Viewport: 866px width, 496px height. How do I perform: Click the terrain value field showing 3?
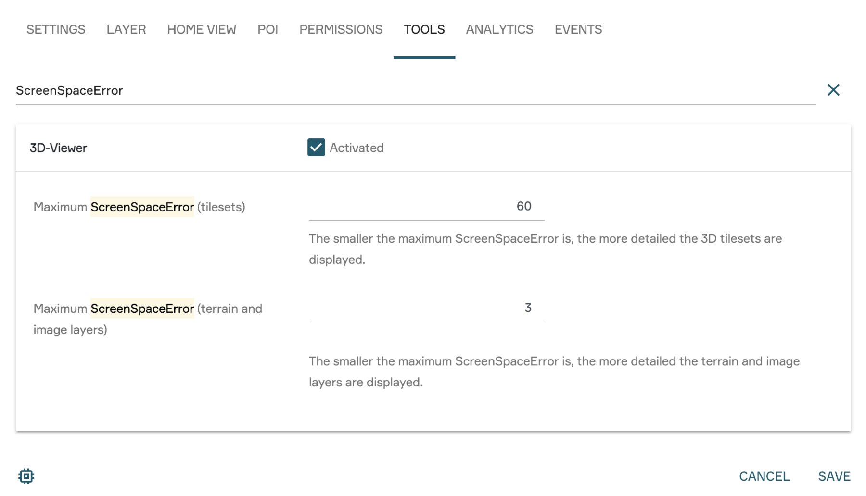[426, 308]
